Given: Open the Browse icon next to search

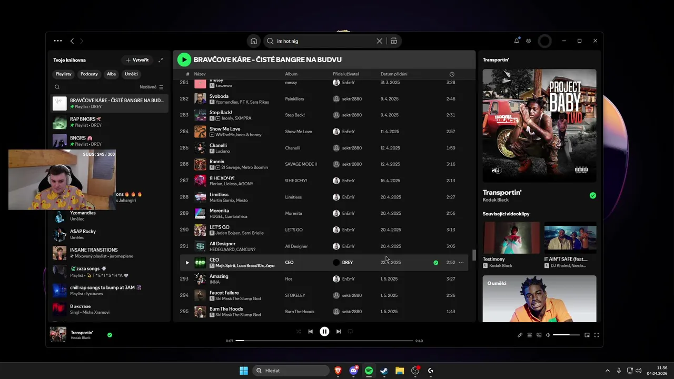Looking at the screenshot, I should [x=394, y=41].
